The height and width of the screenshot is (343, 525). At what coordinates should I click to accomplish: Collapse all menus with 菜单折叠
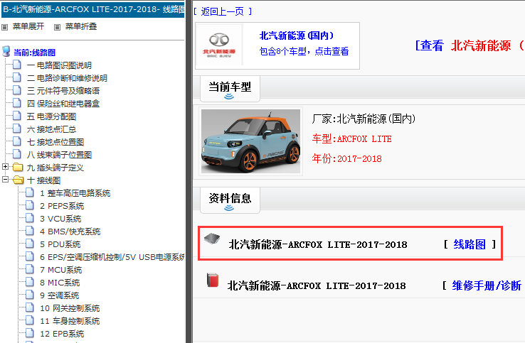click(81, 26)
